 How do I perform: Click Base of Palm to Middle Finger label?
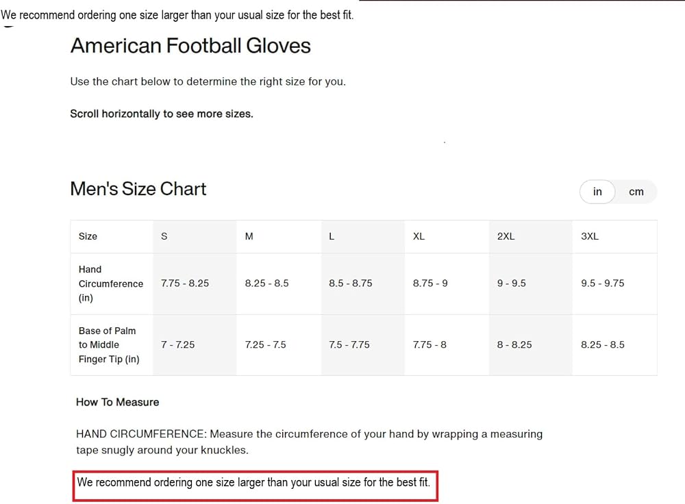point(109,344)
